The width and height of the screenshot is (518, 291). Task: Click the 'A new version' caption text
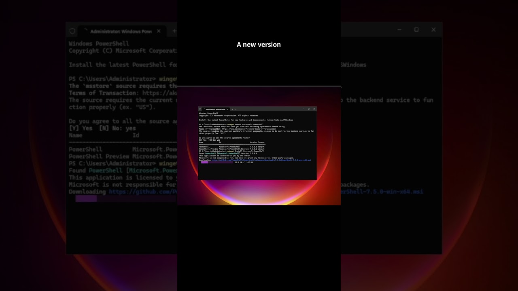259,44
